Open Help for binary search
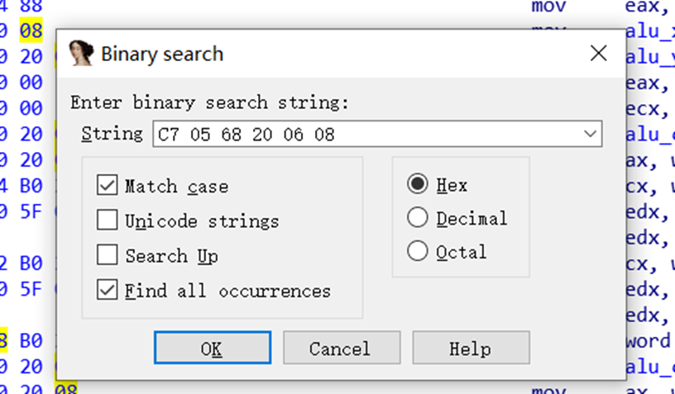This screenshot has height=394, width=675. click(x=471, y=348)
